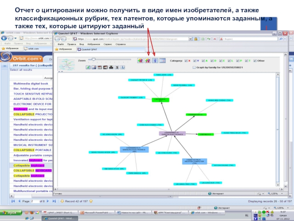This screenshot has width=294, height=221.
Task: Click previous record down arrow icon
Action: coord(62,201)
